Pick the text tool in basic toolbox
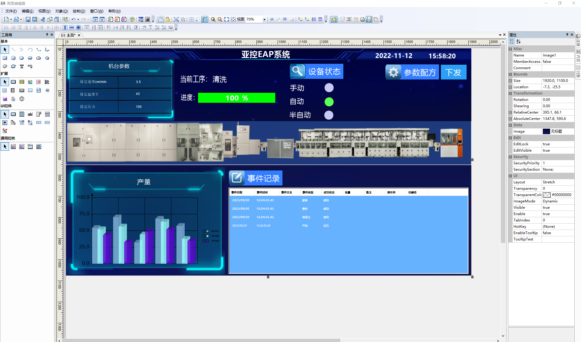The image size is (581, 342). [22, 66]
